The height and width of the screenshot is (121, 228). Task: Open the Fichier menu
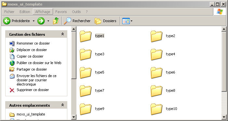9,12
